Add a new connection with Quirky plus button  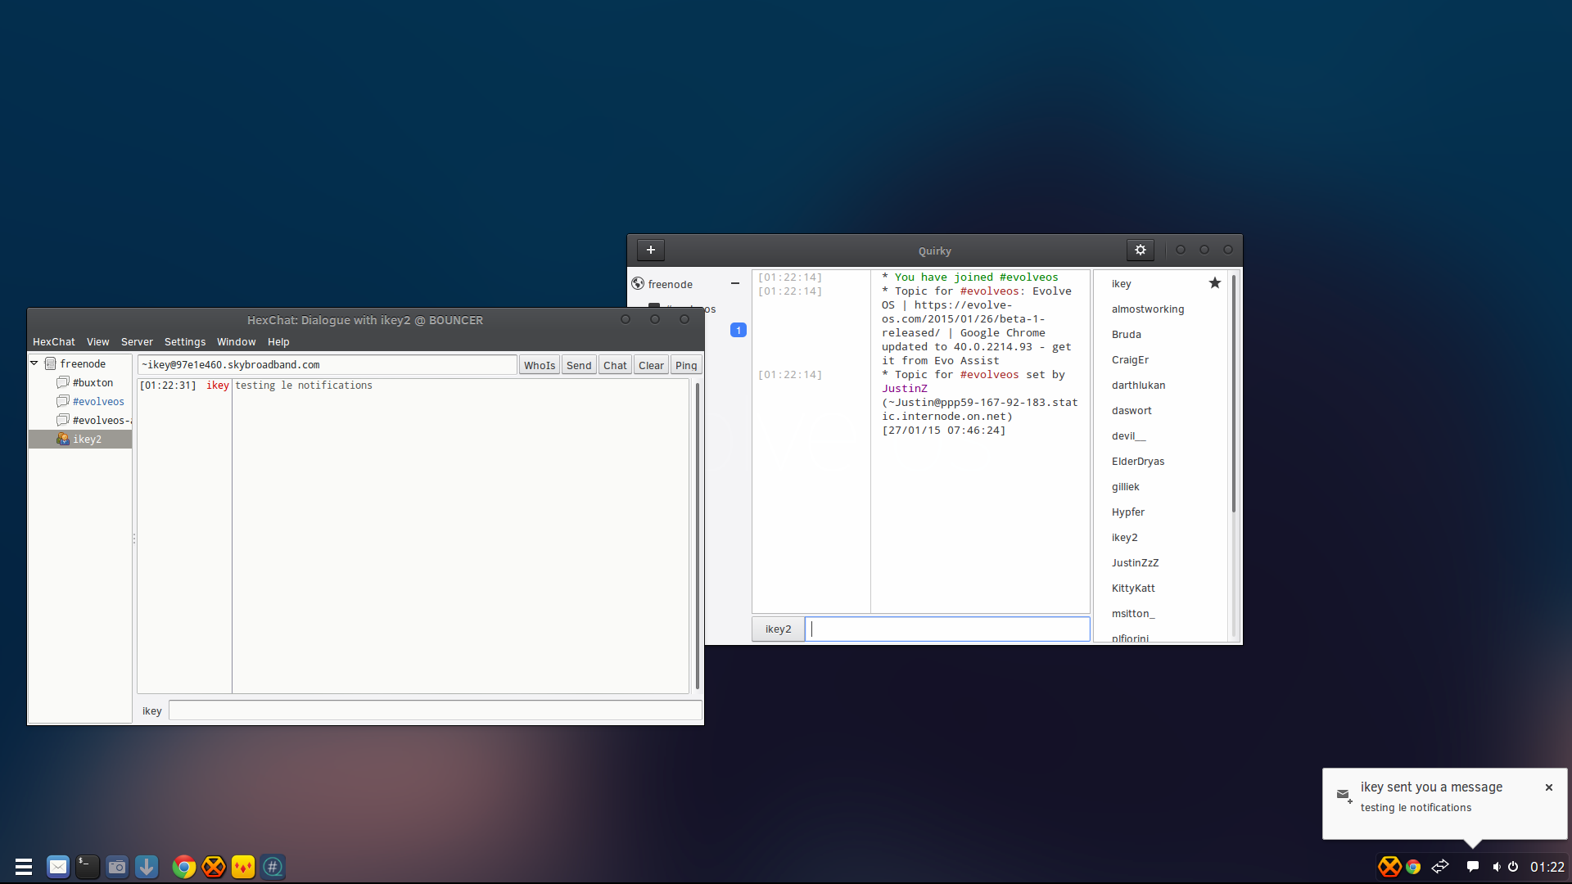pyautogui.click(x=651, y=250)
